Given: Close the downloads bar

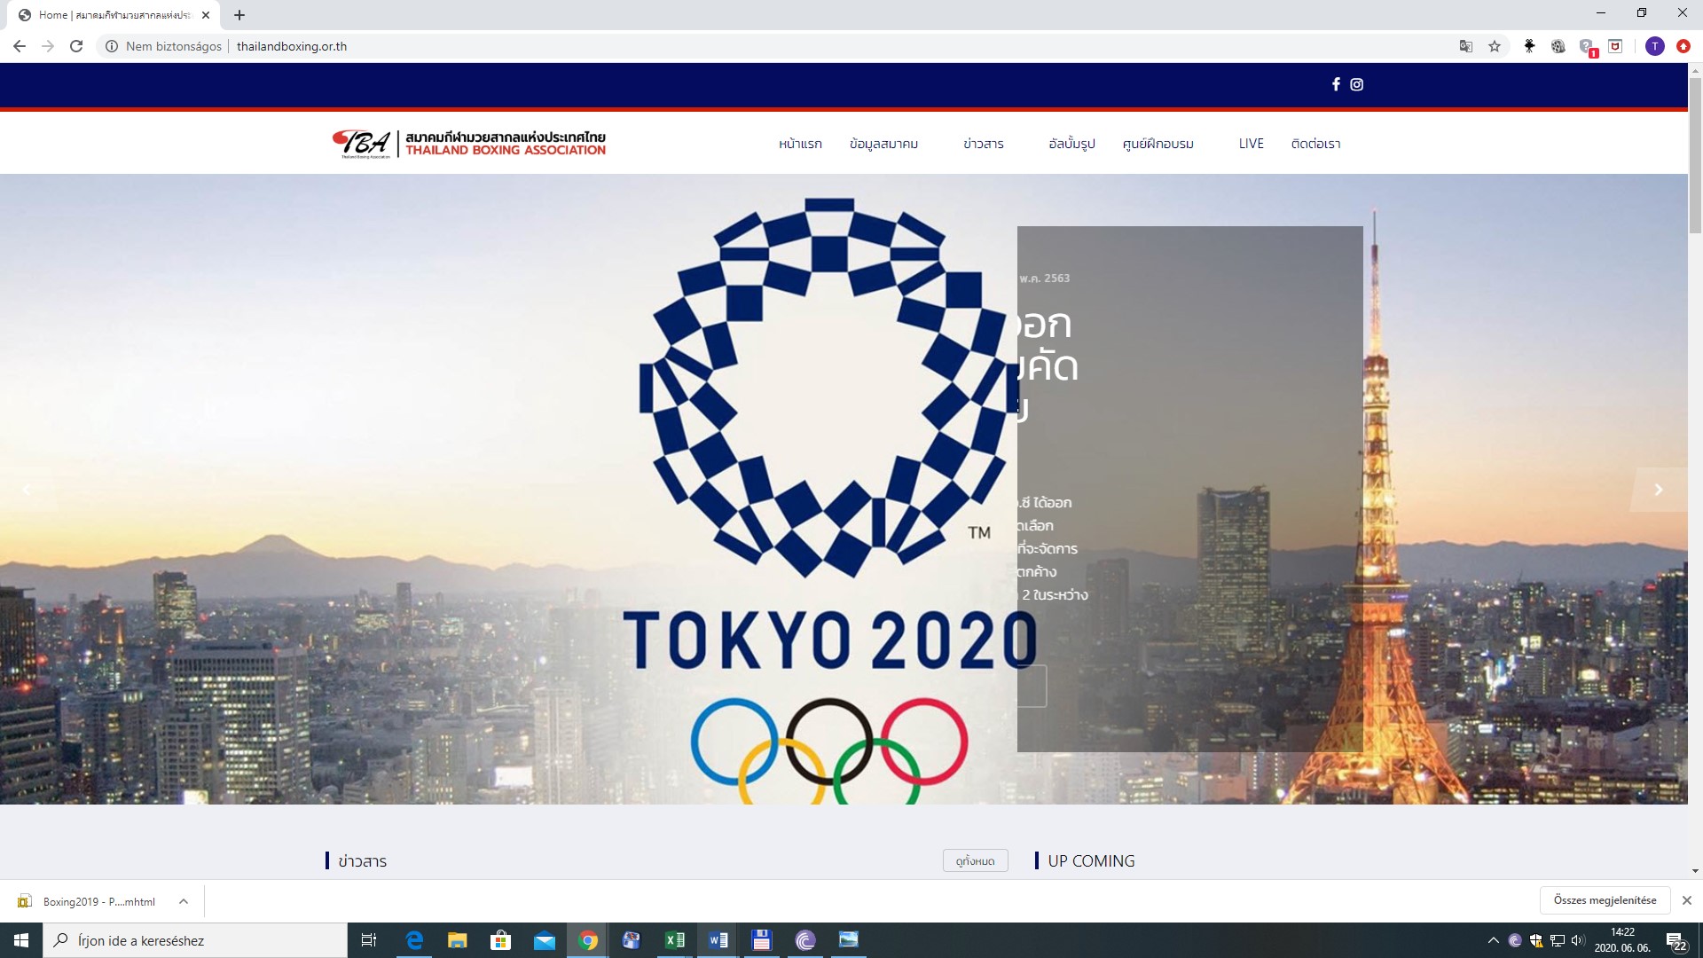Looking at the screenshot, I should click(1687, 900).
